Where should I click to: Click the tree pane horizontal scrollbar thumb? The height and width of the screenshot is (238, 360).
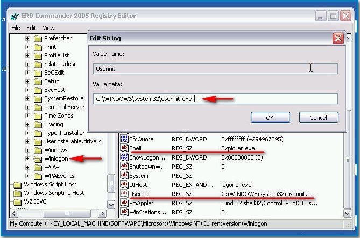[x=67, y=214]
